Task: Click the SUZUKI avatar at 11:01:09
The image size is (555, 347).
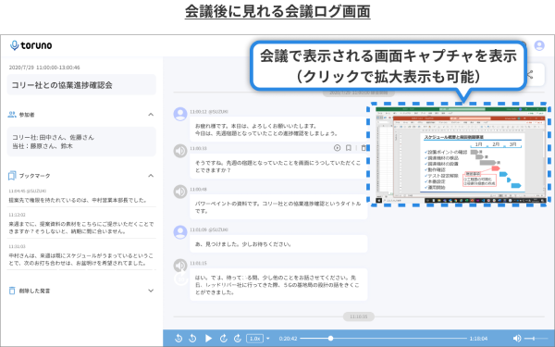Action: click(x=180, y=232)
